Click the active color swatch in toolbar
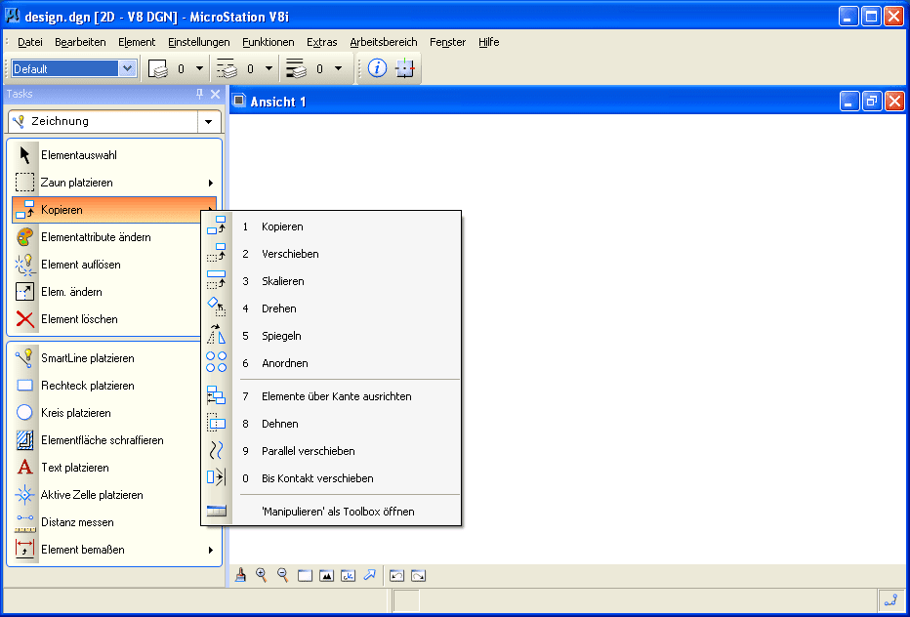Image resolution: width=910 pixels, height=617 pixels. pos(158,68)
